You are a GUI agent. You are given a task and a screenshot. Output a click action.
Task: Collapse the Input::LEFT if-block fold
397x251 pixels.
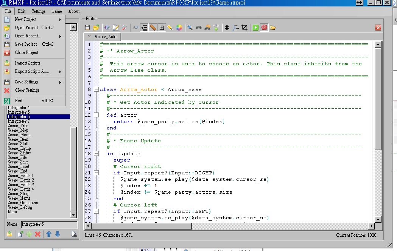coord(96,211)
